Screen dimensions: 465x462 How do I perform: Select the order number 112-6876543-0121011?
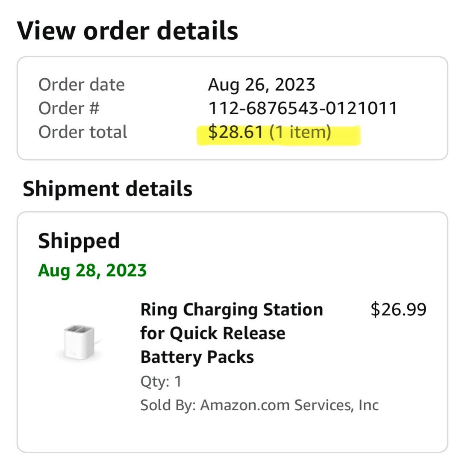(x=303, y=108)
